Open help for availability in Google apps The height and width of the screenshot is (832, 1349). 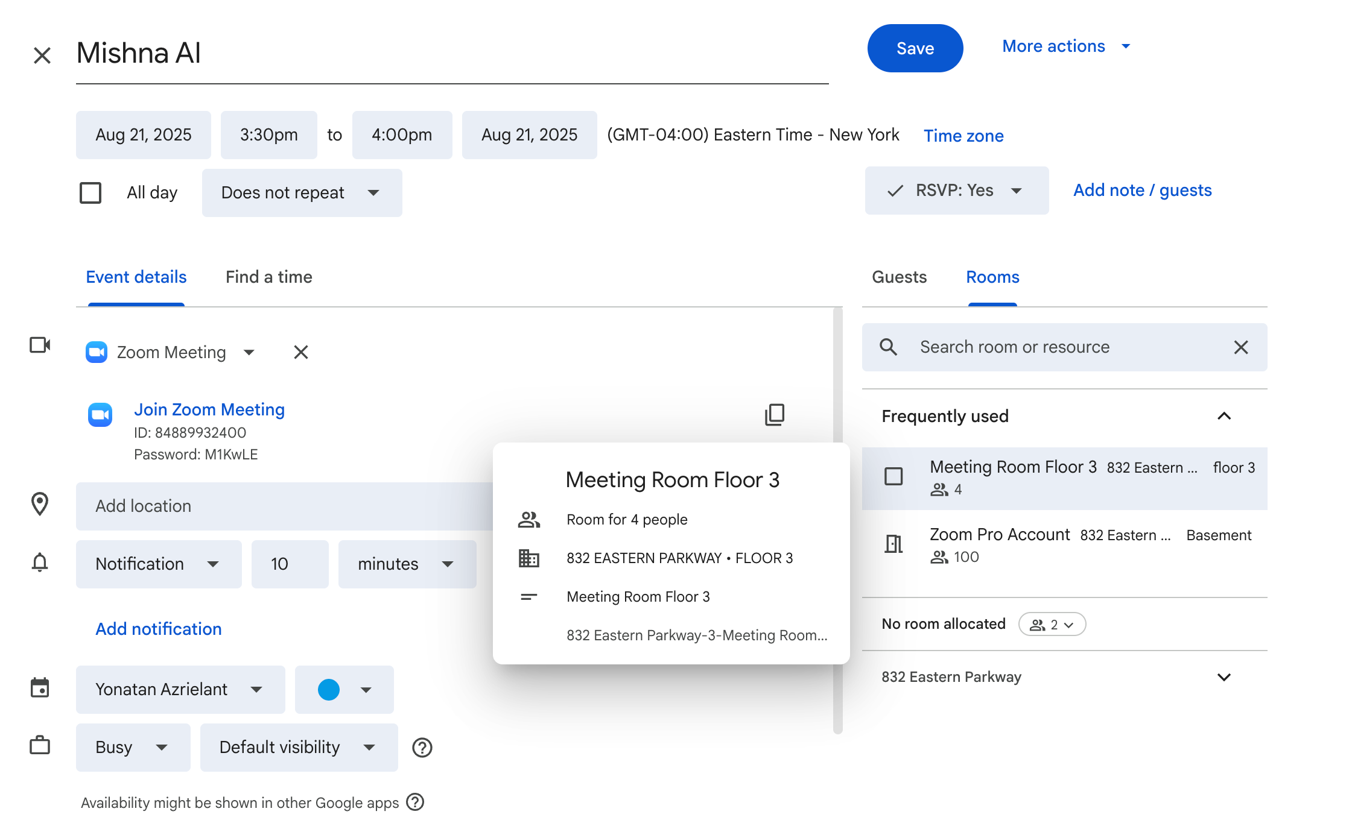point(415,802)
